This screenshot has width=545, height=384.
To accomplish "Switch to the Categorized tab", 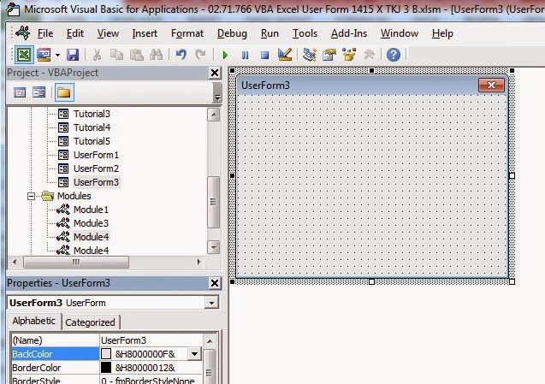I will [90, 322].
